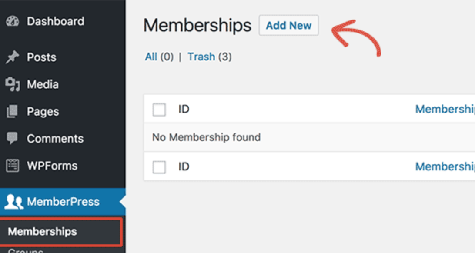Open the Trash filter link
This screenshot has width=475, height=253.
(x=201, y=57)
